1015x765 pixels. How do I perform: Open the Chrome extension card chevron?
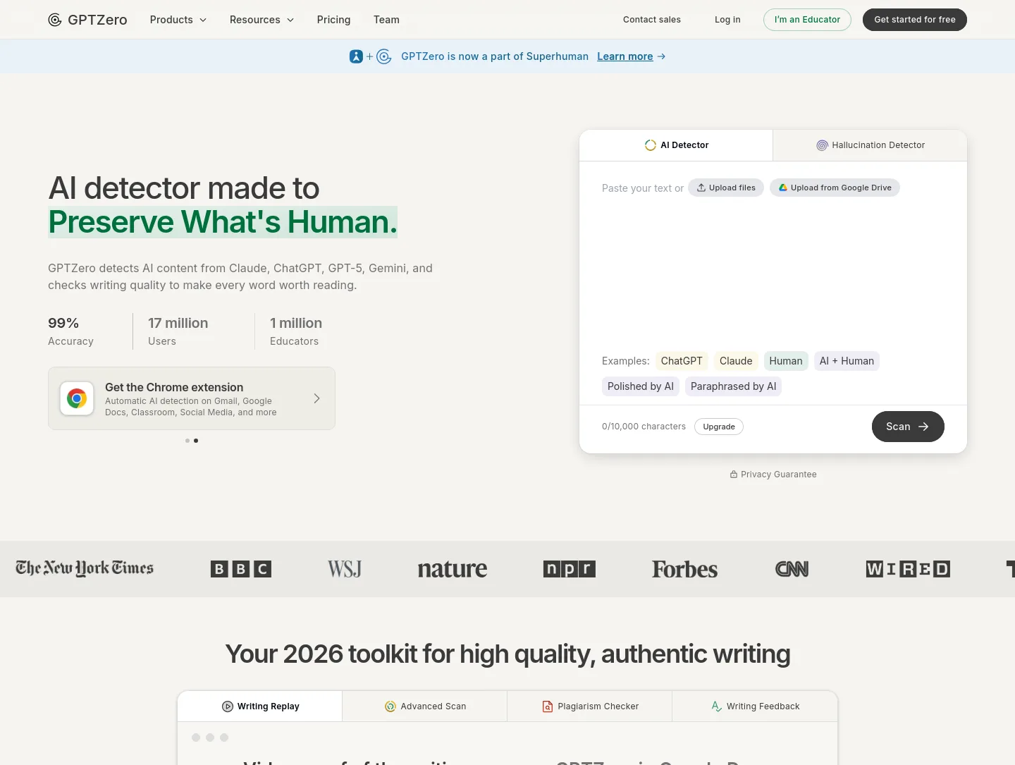316,398
